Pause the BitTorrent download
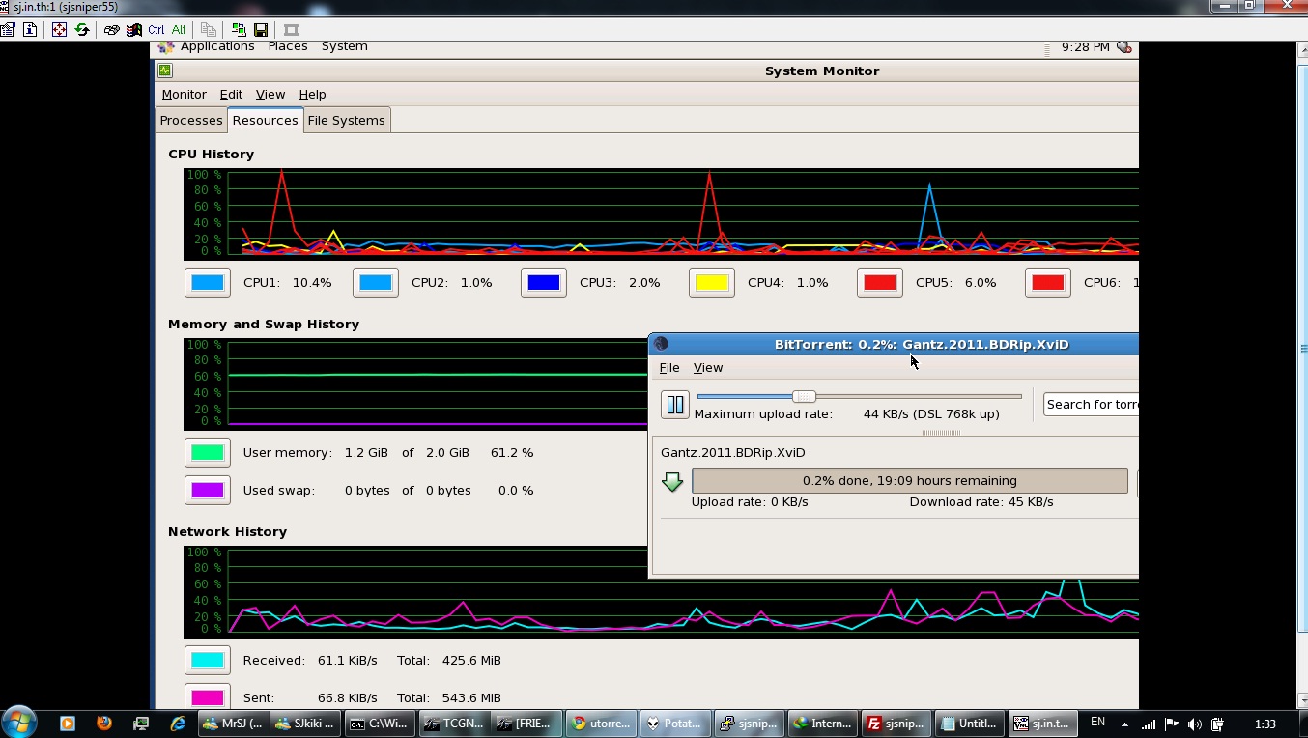Viewport: 1308px width, 738px height. [675, 405]
